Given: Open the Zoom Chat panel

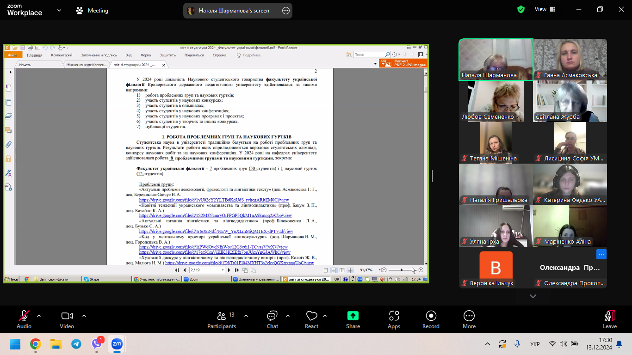Looking at the screenshot, I should point(273,320).
